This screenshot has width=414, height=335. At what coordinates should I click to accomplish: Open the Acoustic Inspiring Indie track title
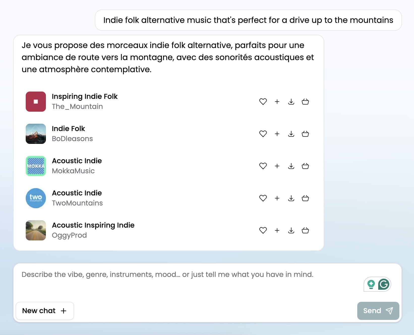click(x=93, y=225)
